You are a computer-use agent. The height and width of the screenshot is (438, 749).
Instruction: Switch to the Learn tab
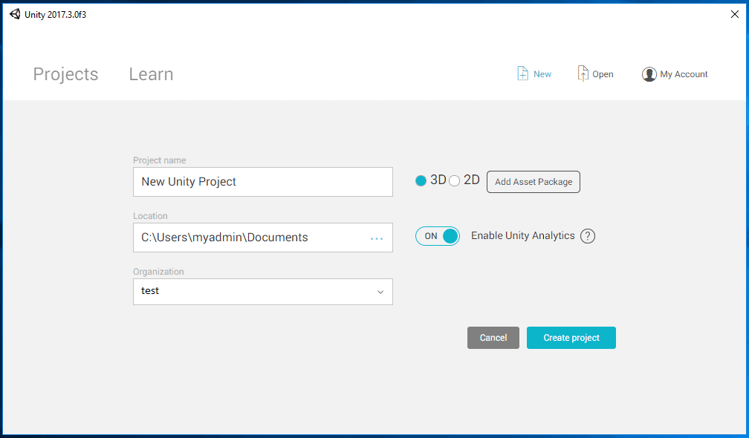click(x=151, y=74)
